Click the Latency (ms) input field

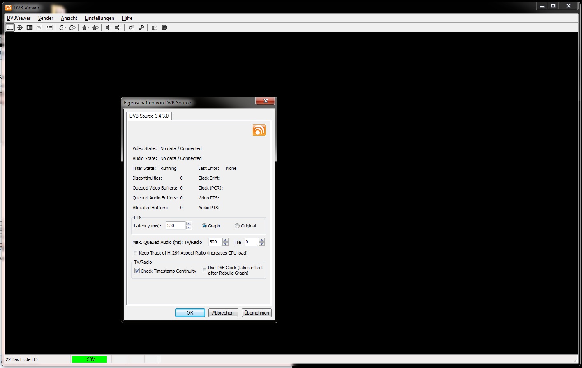[176, 225]
